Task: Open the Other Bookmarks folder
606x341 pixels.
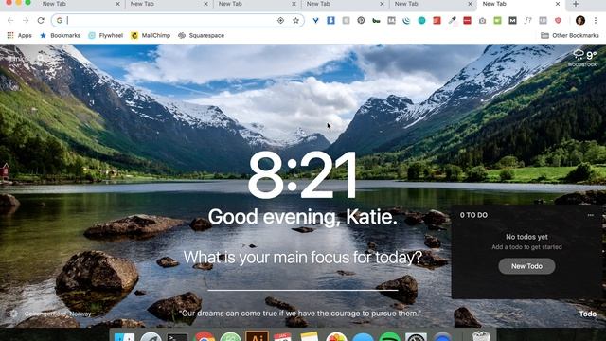Action: click(x=570, y=36)
